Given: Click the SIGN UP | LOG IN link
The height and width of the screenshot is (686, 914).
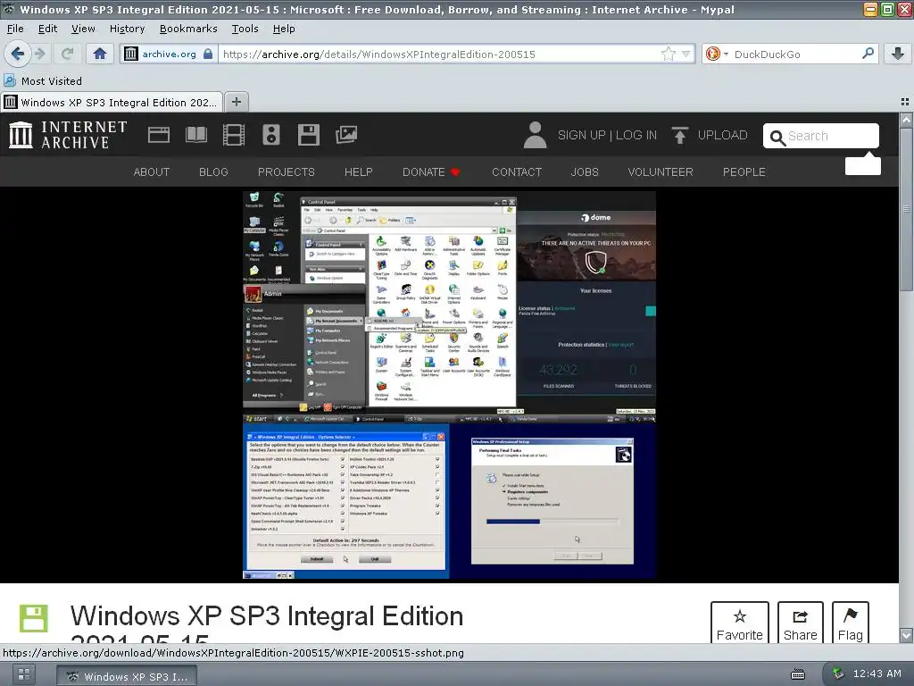Looking at the screenshot, I should point(607,136).
